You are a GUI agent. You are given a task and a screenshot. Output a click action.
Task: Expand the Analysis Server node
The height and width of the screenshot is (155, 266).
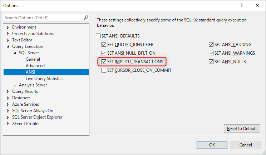tap(15, 85)
